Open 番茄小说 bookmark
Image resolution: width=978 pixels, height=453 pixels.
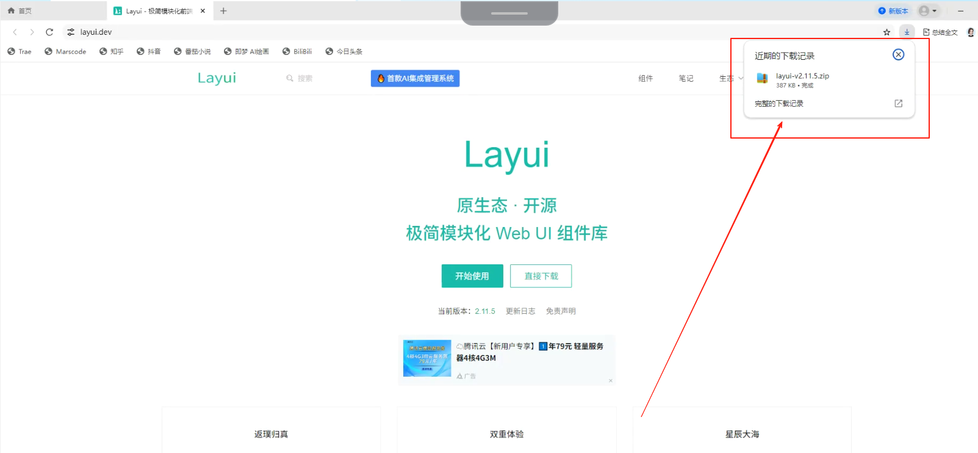pyautogui.click(x=192, y=52)
